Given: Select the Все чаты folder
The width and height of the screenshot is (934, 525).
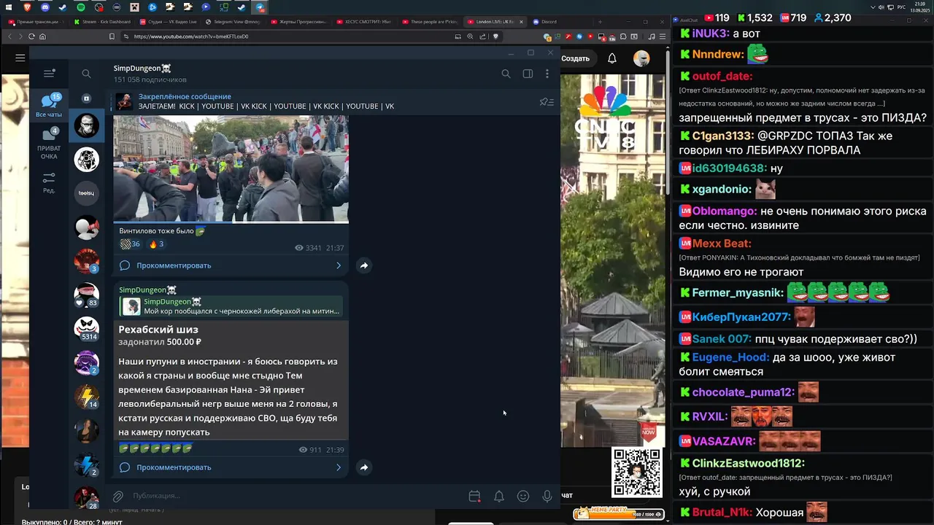Looking at the screenshot, I should [x=49, y=106].
